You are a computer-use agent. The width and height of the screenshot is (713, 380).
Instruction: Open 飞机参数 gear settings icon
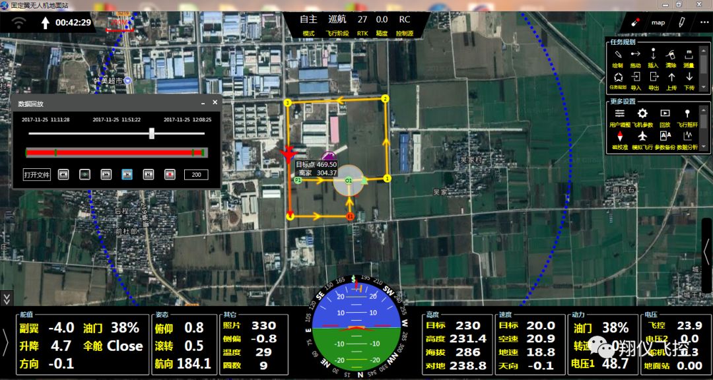[642, 114]
